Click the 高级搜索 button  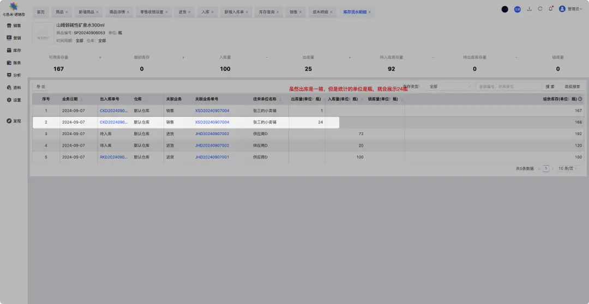572,87
